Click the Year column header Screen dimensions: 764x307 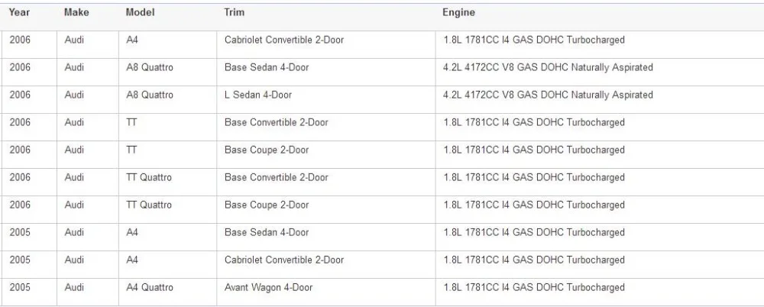click(x=19, y=13)
